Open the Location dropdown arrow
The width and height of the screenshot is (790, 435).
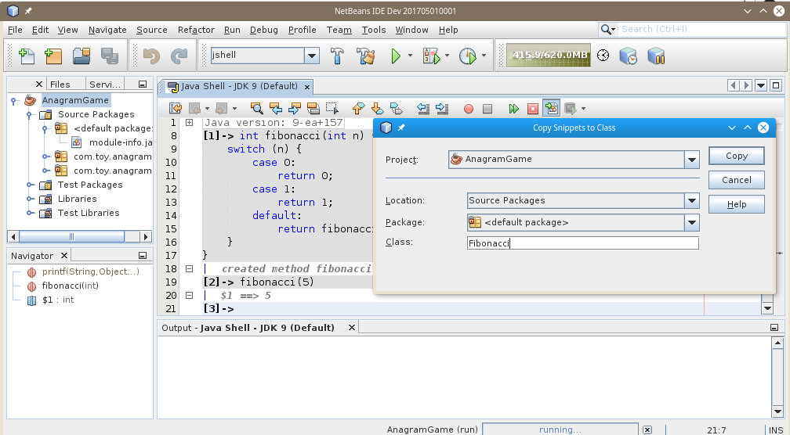click(691, 200)
